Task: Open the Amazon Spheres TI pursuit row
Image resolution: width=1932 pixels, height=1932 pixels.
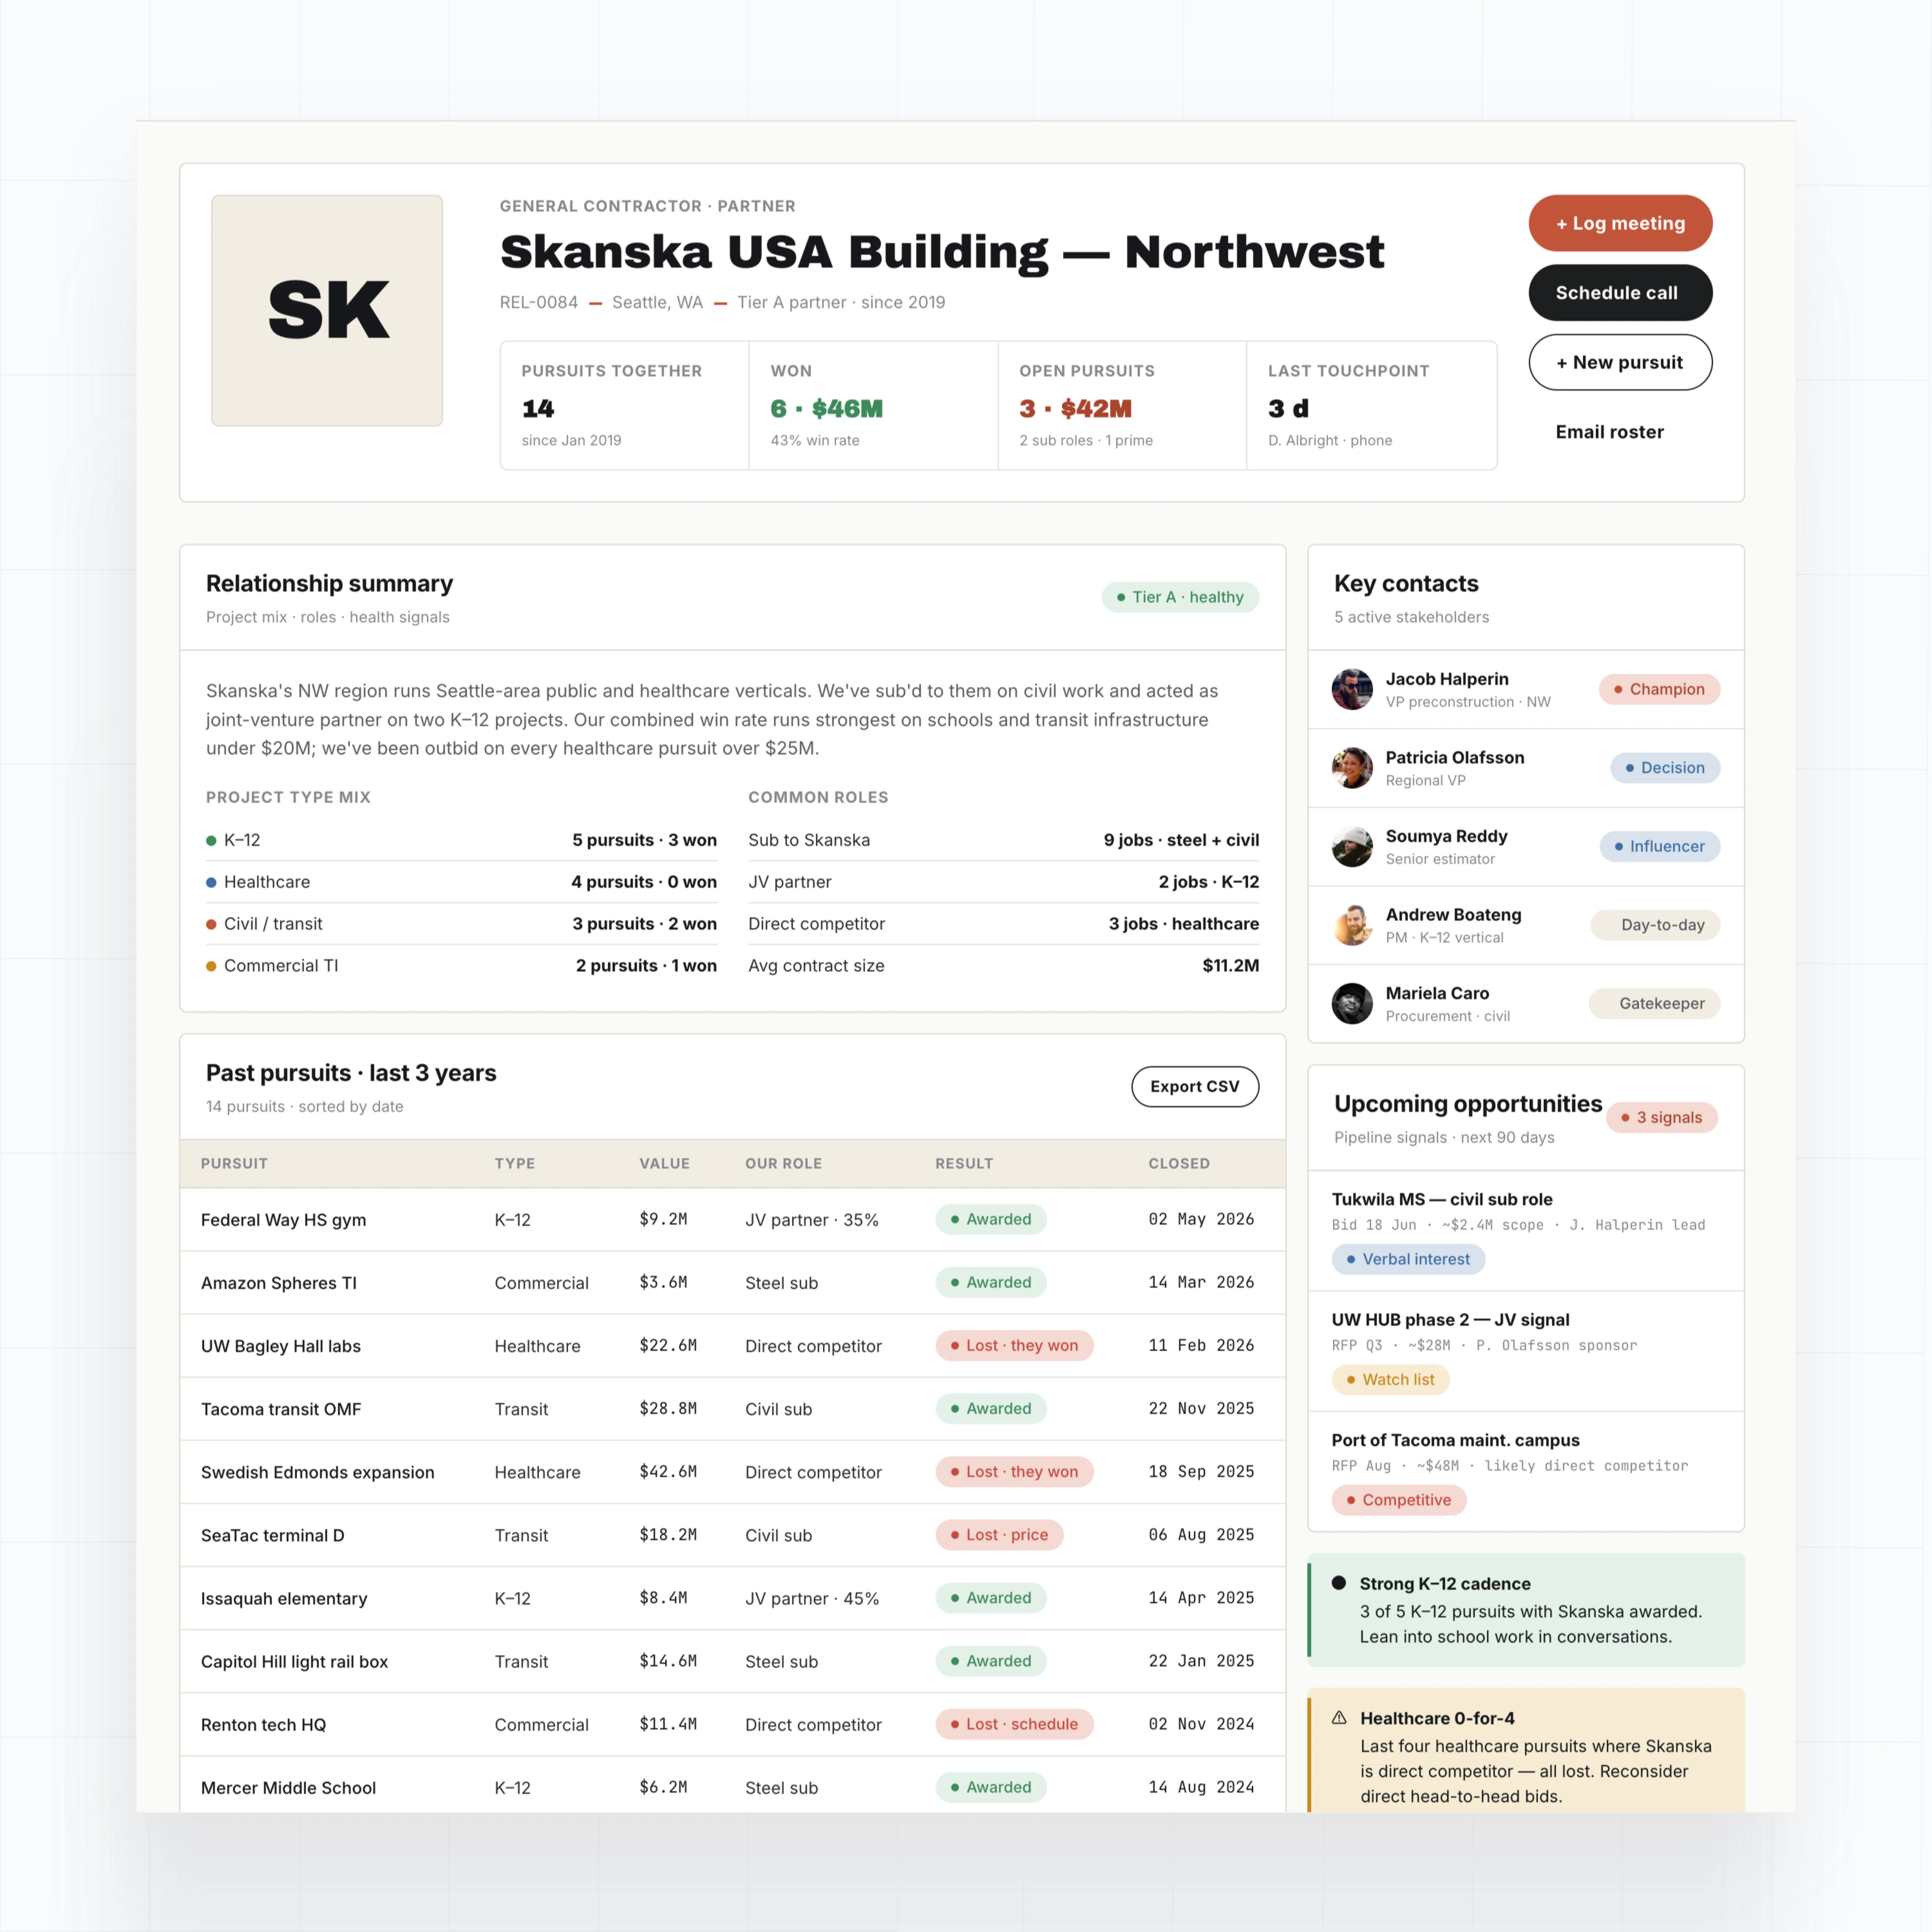Action: pos(733,1283)
